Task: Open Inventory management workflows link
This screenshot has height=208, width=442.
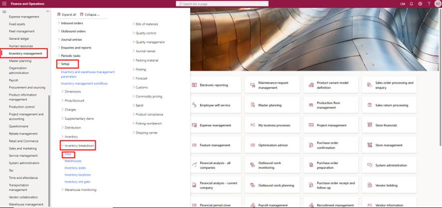Action: pyautogui.click(x=84, y=83)
